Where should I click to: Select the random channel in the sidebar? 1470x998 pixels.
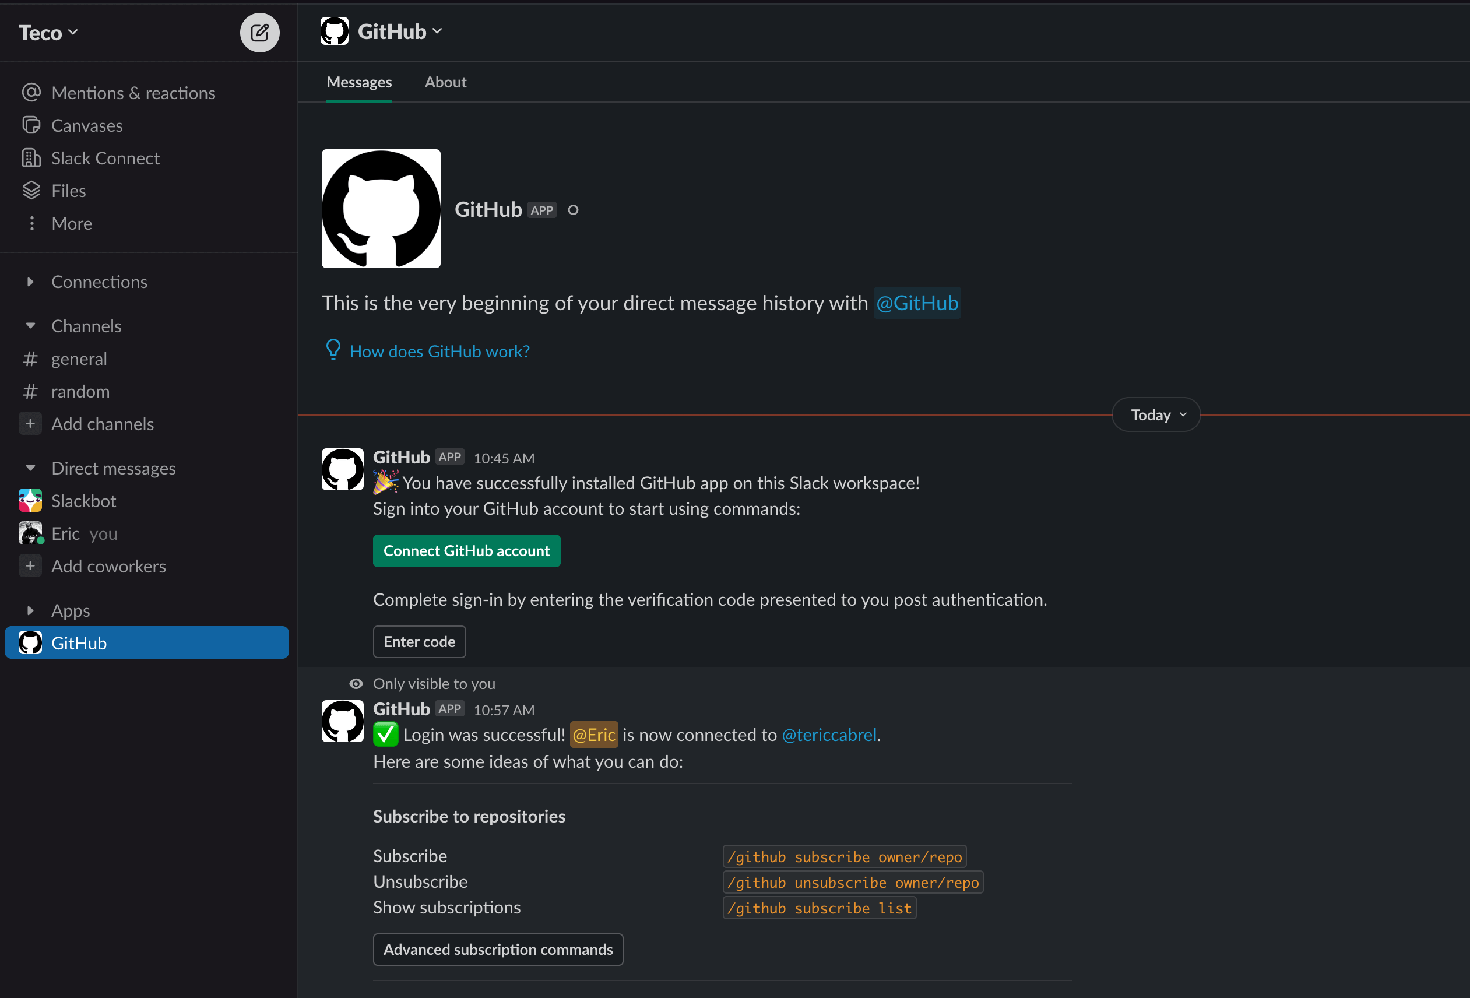80,391
